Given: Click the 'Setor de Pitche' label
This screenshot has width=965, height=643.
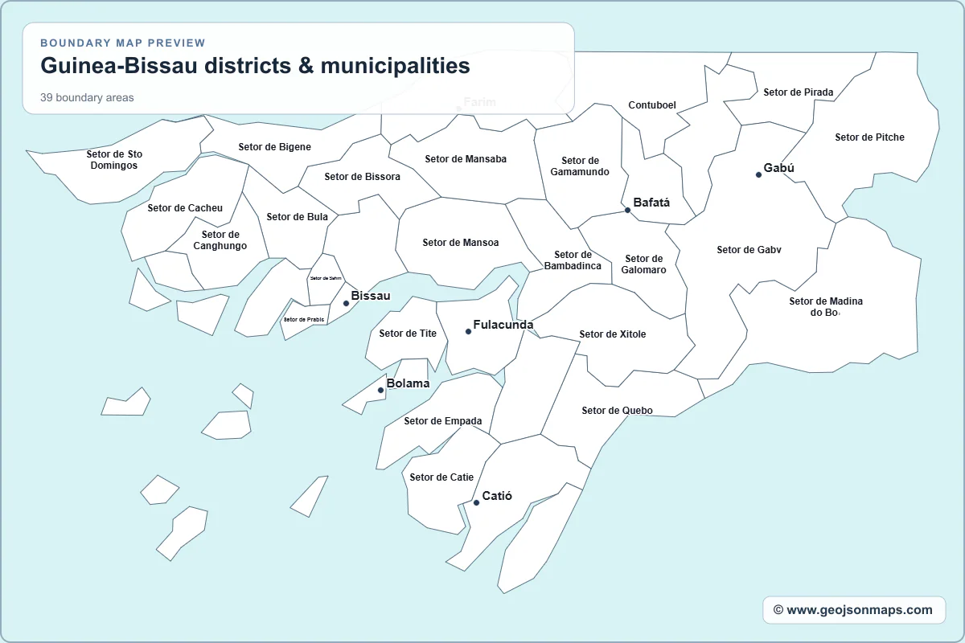Looking at the screenshot, I should pos(869,137).
